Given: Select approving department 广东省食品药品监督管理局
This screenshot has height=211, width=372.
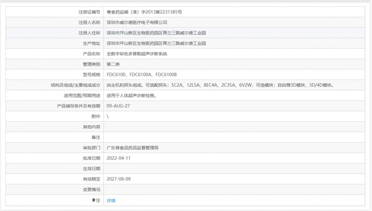Looking at the screenshot, I should click(x=133, y=148).
